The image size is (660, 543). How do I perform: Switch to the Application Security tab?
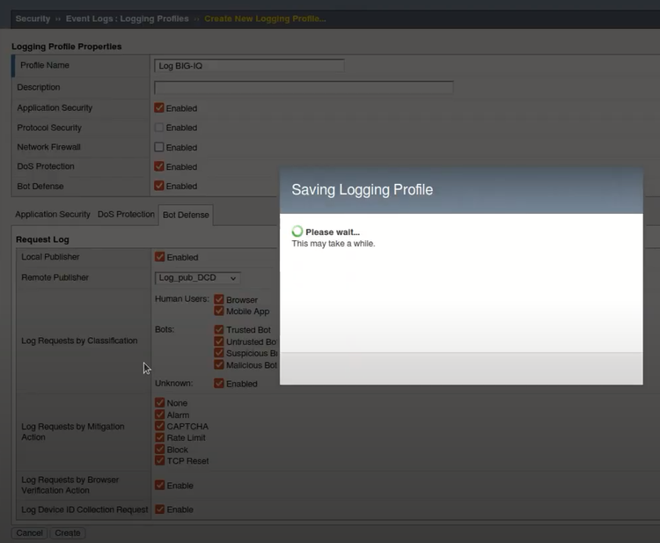(53, 215)
